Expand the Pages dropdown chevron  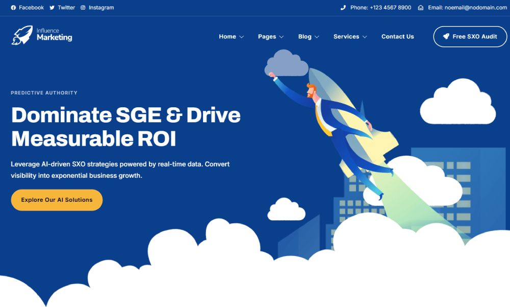pos(282,37)
